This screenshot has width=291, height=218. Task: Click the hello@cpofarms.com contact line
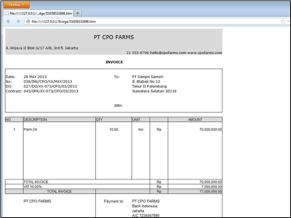tap(174, 53)
